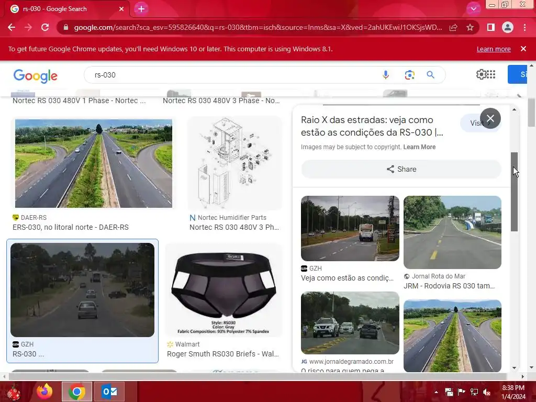Open ERS-030, no litoral norte result
Viewport: 536px width, 402px height.
[x=71, y=227]
